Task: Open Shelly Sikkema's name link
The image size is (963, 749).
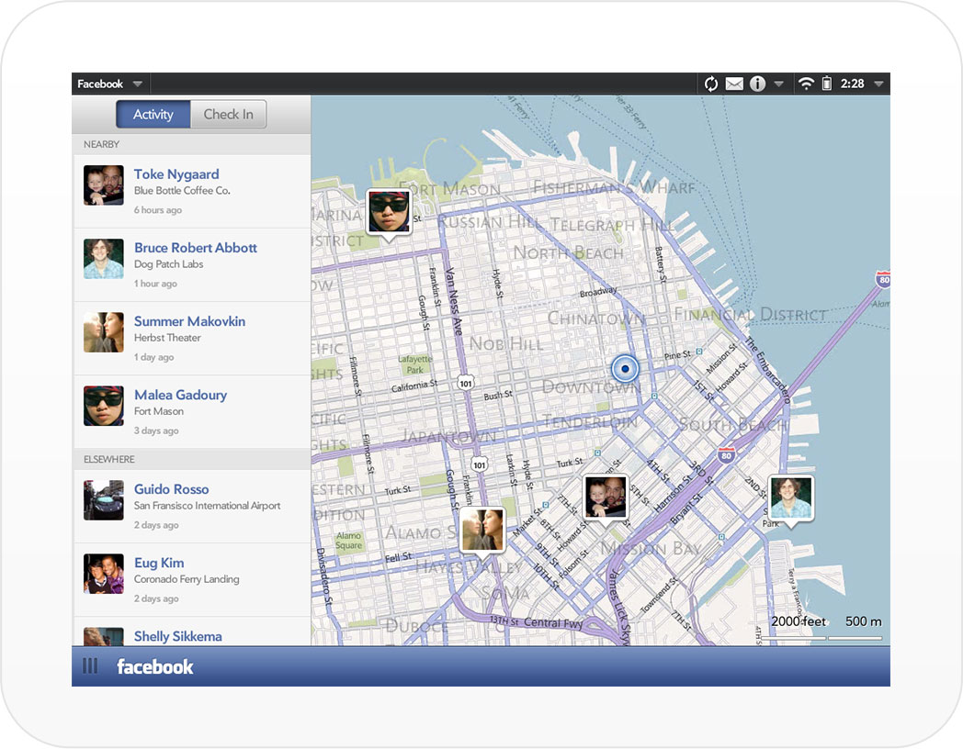Action: (177, 636)
